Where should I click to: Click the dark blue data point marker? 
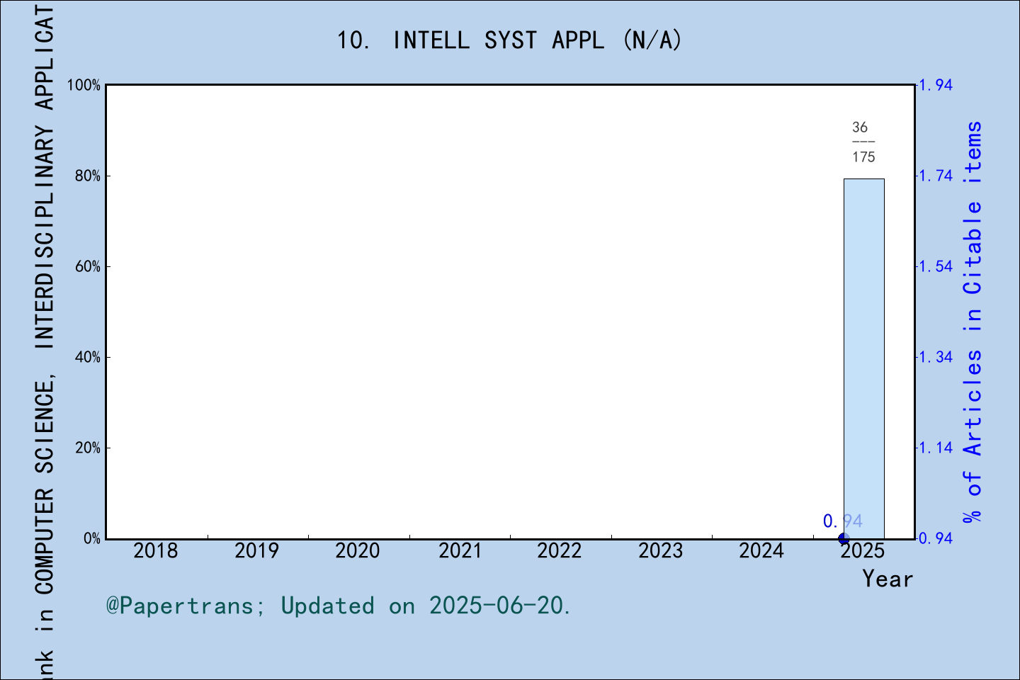(x=844, y=539)
